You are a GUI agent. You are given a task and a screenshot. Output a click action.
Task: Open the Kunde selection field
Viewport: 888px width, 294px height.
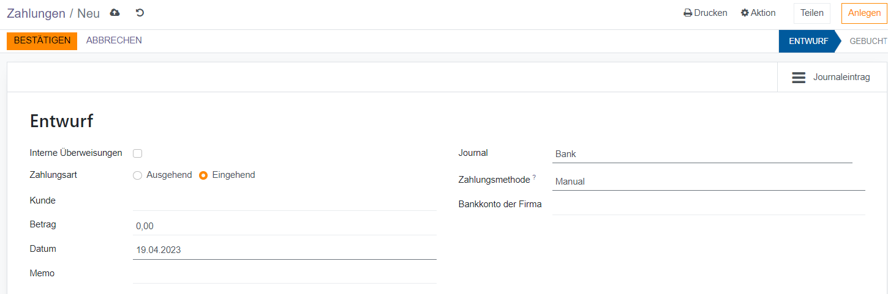pos(284,201)
